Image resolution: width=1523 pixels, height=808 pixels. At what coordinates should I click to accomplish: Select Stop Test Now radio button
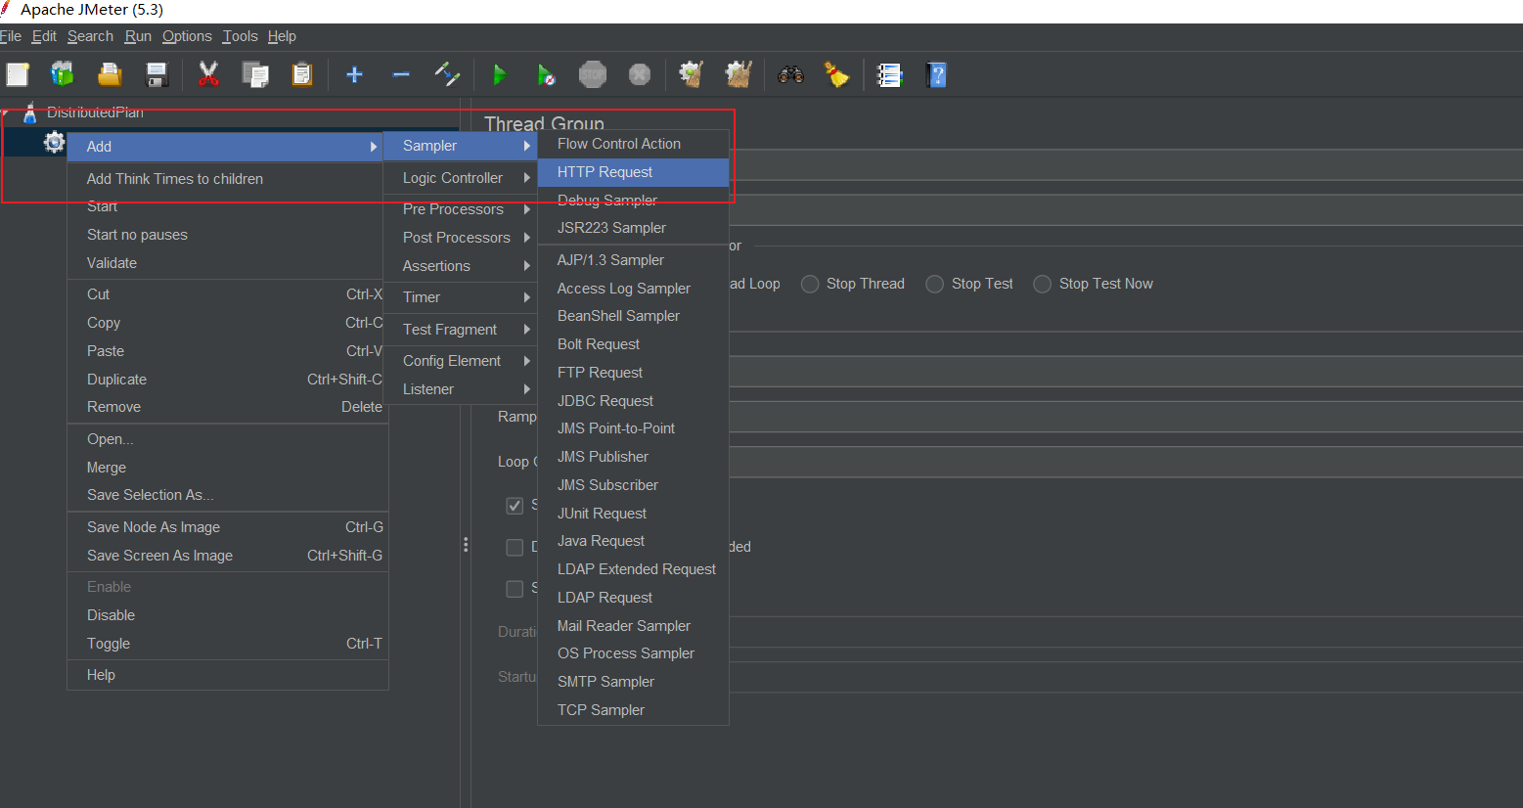tap(1043, 284)
